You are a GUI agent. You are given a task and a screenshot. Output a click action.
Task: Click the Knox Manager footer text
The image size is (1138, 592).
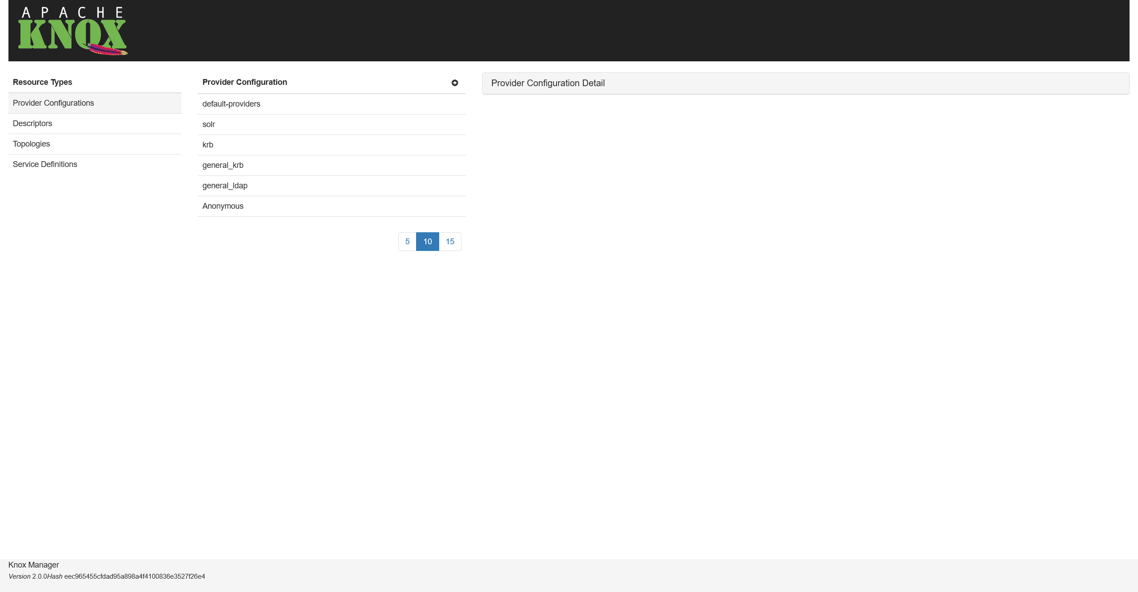[x=34, y=565]
